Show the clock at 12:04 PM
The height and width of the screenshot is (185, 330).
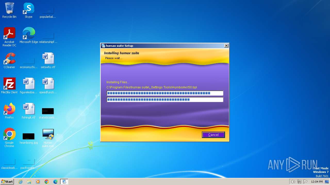point(317,182)
